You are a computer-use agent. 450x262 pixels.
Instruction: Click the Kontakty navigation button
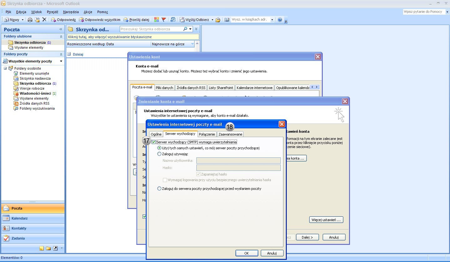click(33, 228)
